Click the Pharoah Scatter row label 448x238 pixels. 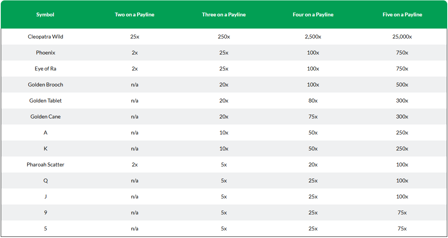(45, 165)
